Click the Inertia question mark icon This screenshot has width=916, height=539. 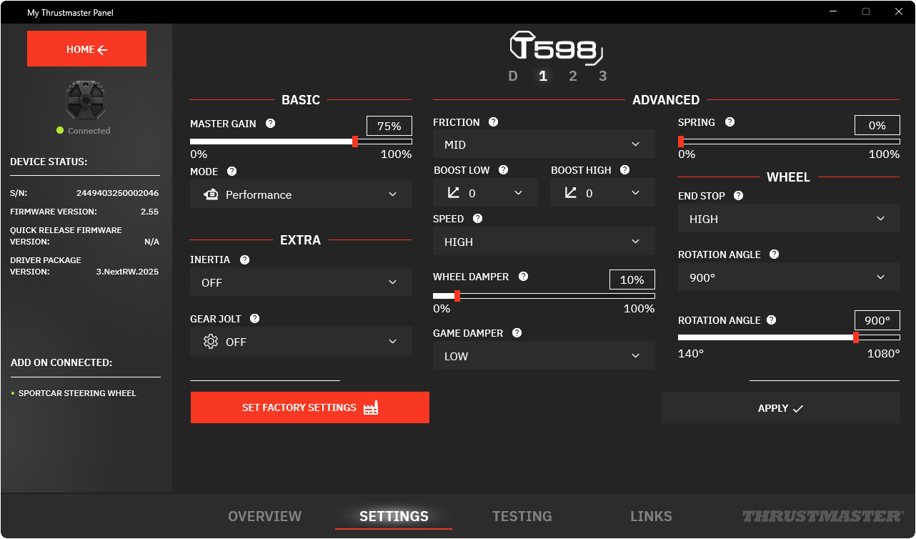[x=244, y=259]
